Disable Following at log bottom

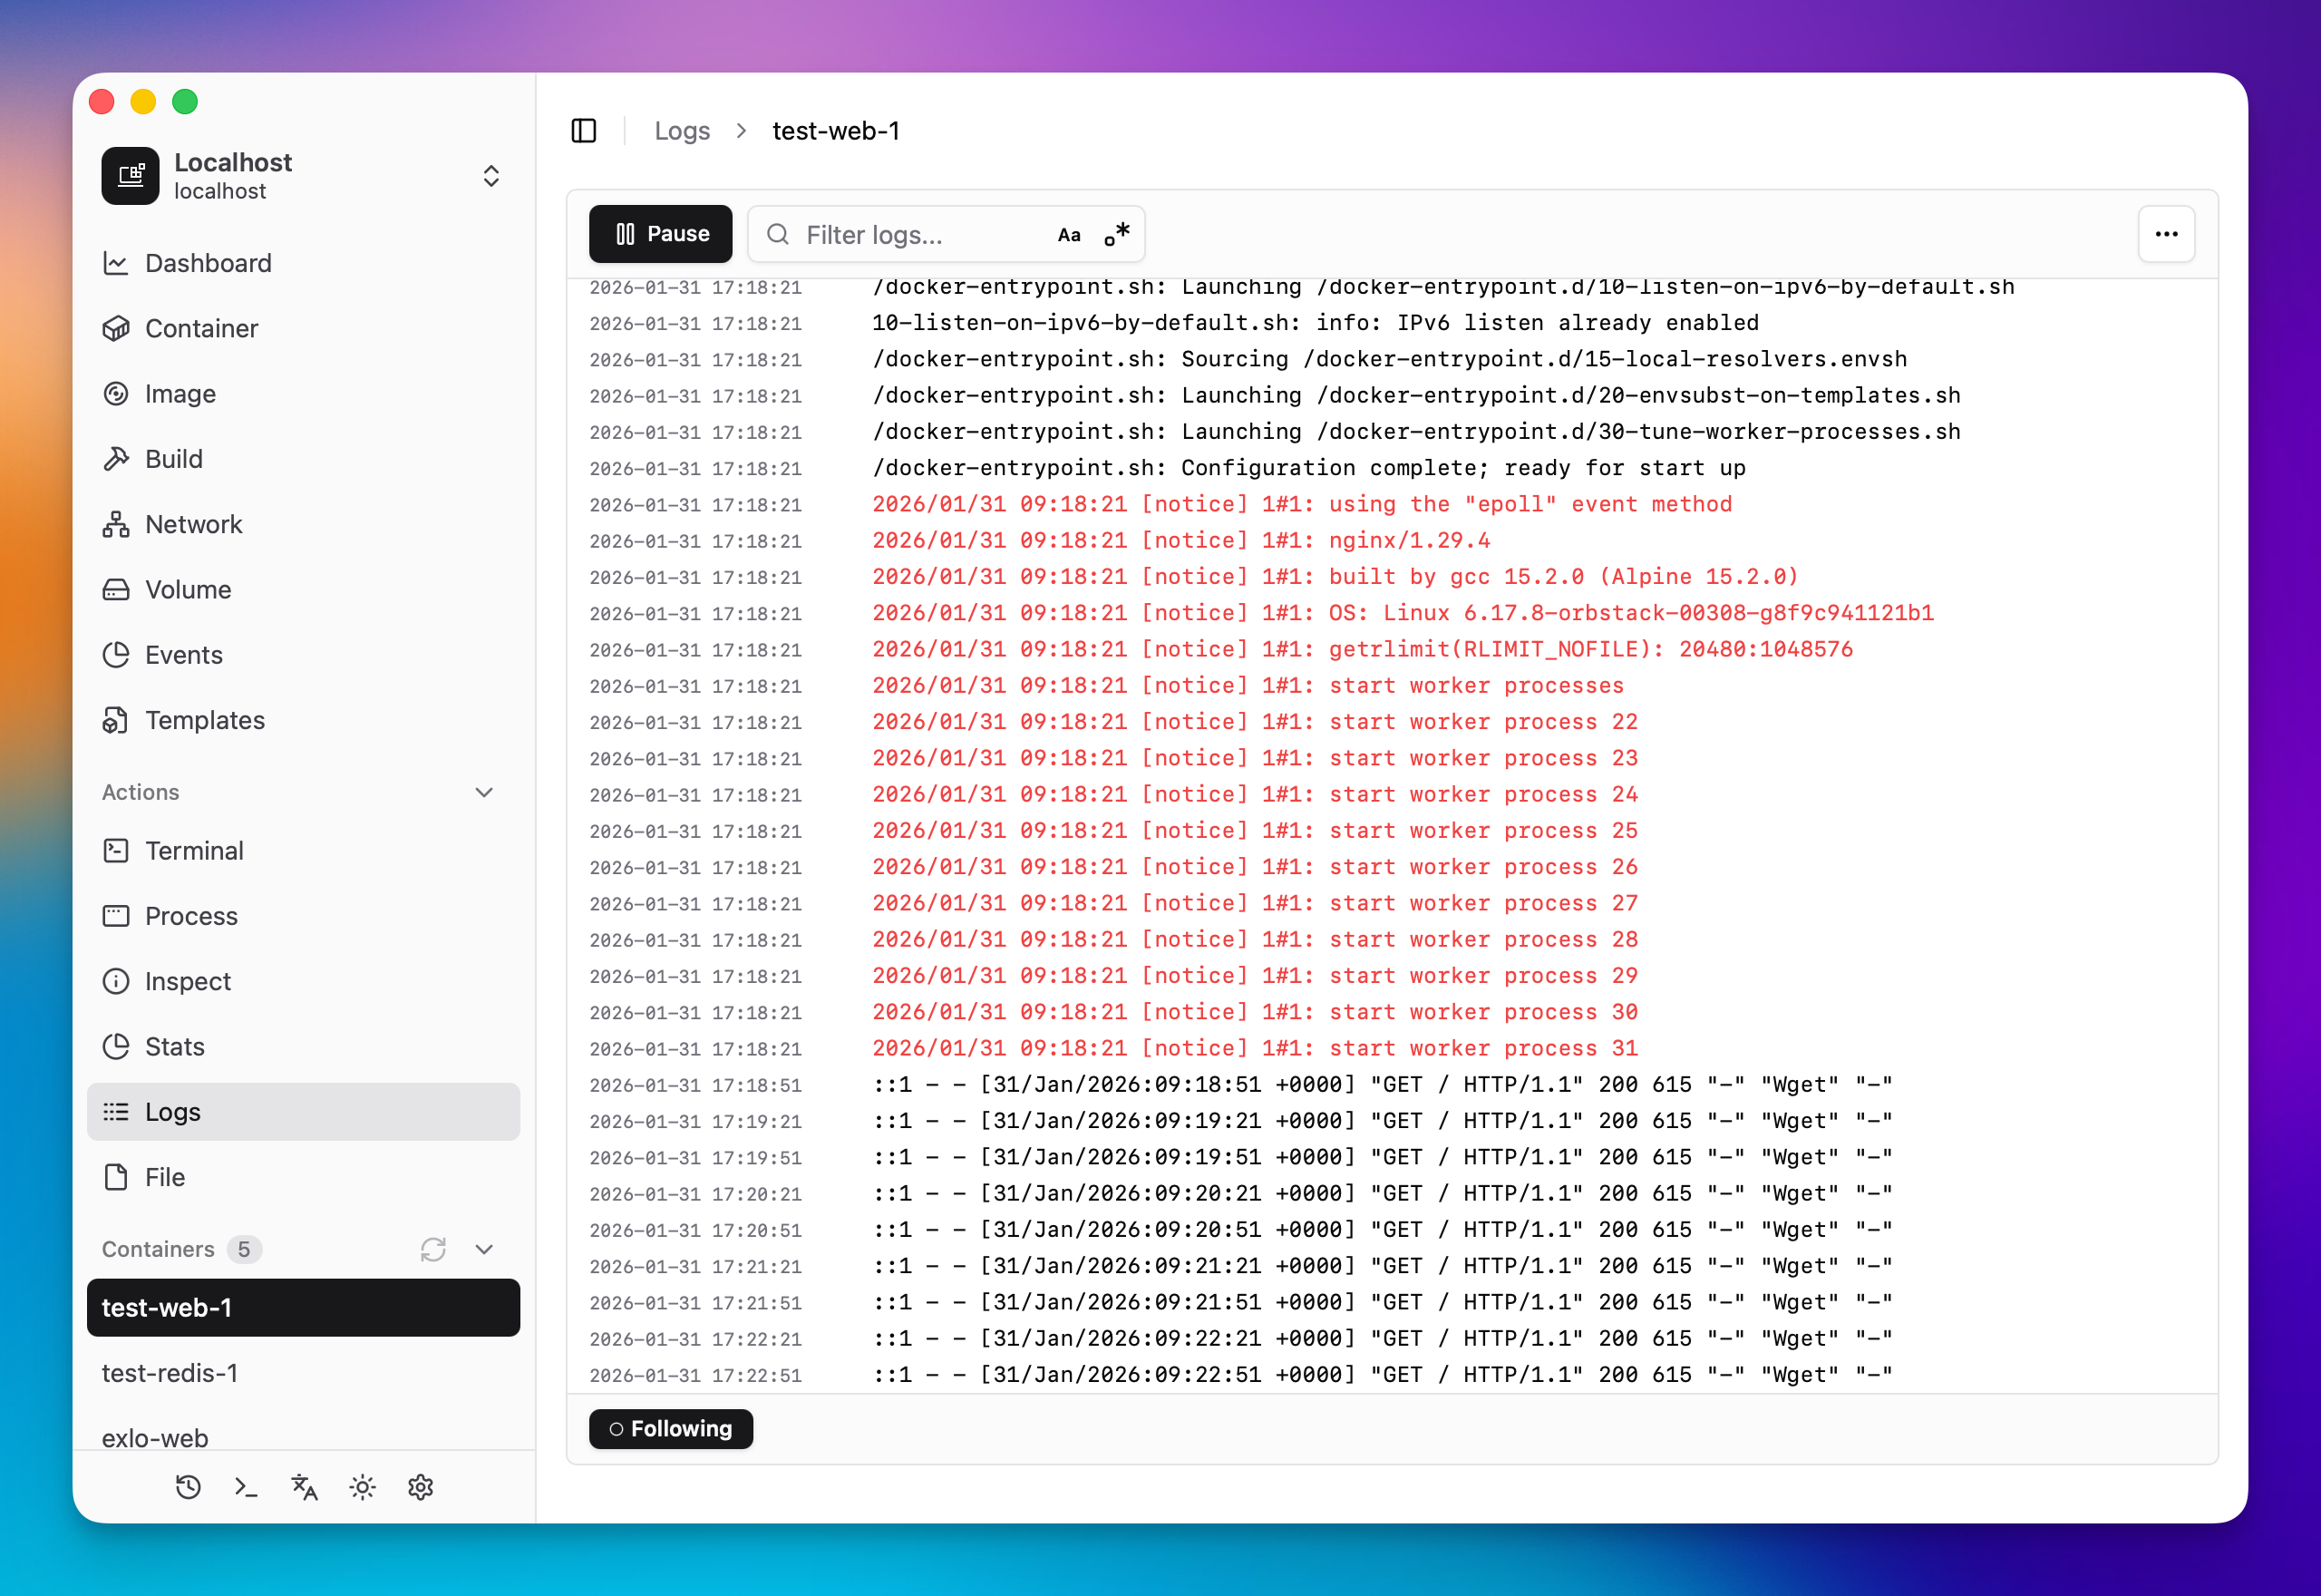pos(671,1429)
